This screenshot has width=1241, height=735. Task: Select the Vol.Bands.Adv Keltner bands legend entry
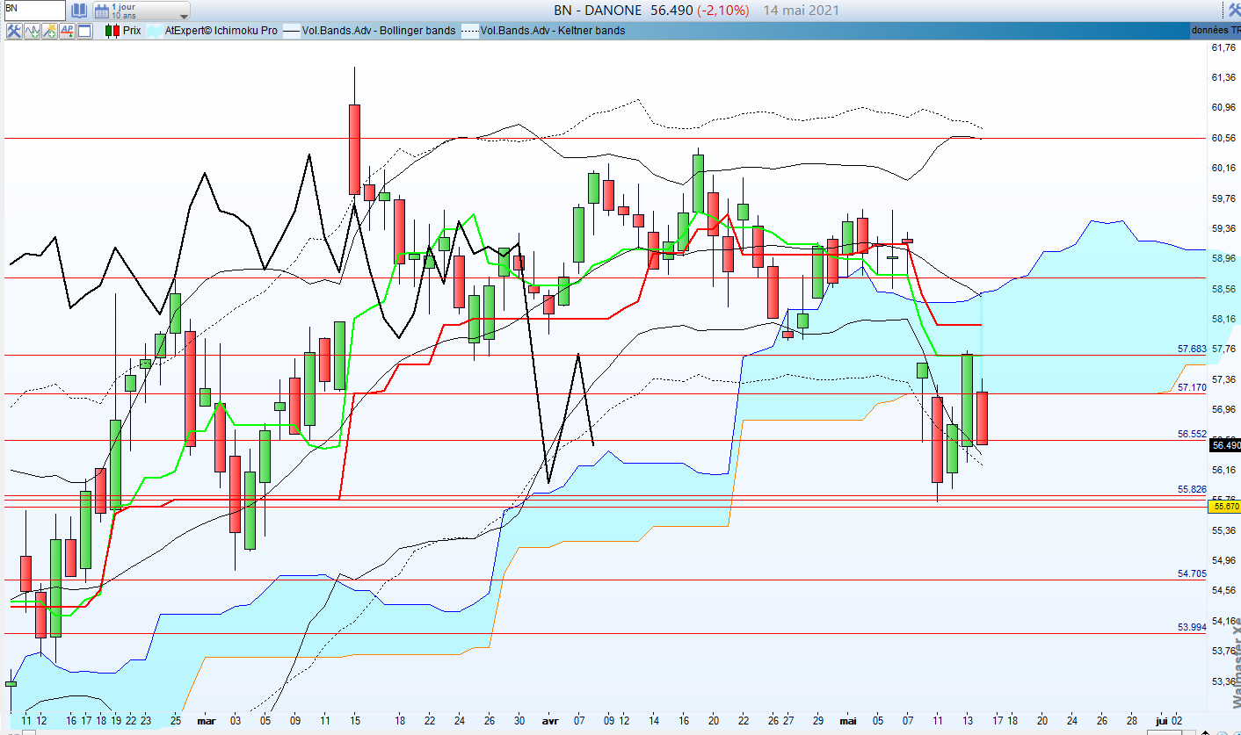543,31
